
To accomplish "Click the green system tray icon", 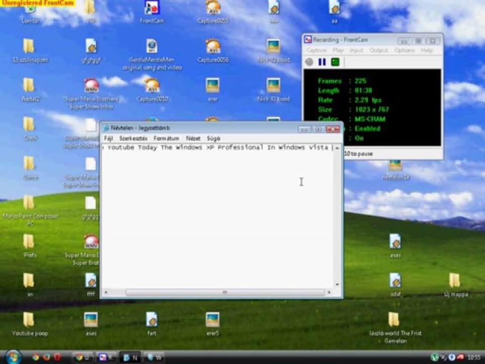I will [434, 357].
